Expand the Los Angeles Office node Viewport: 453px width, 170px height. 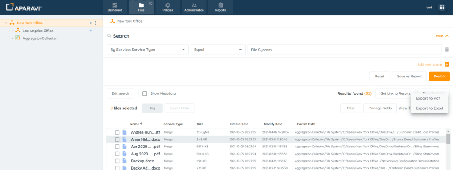tap(12, 31)
